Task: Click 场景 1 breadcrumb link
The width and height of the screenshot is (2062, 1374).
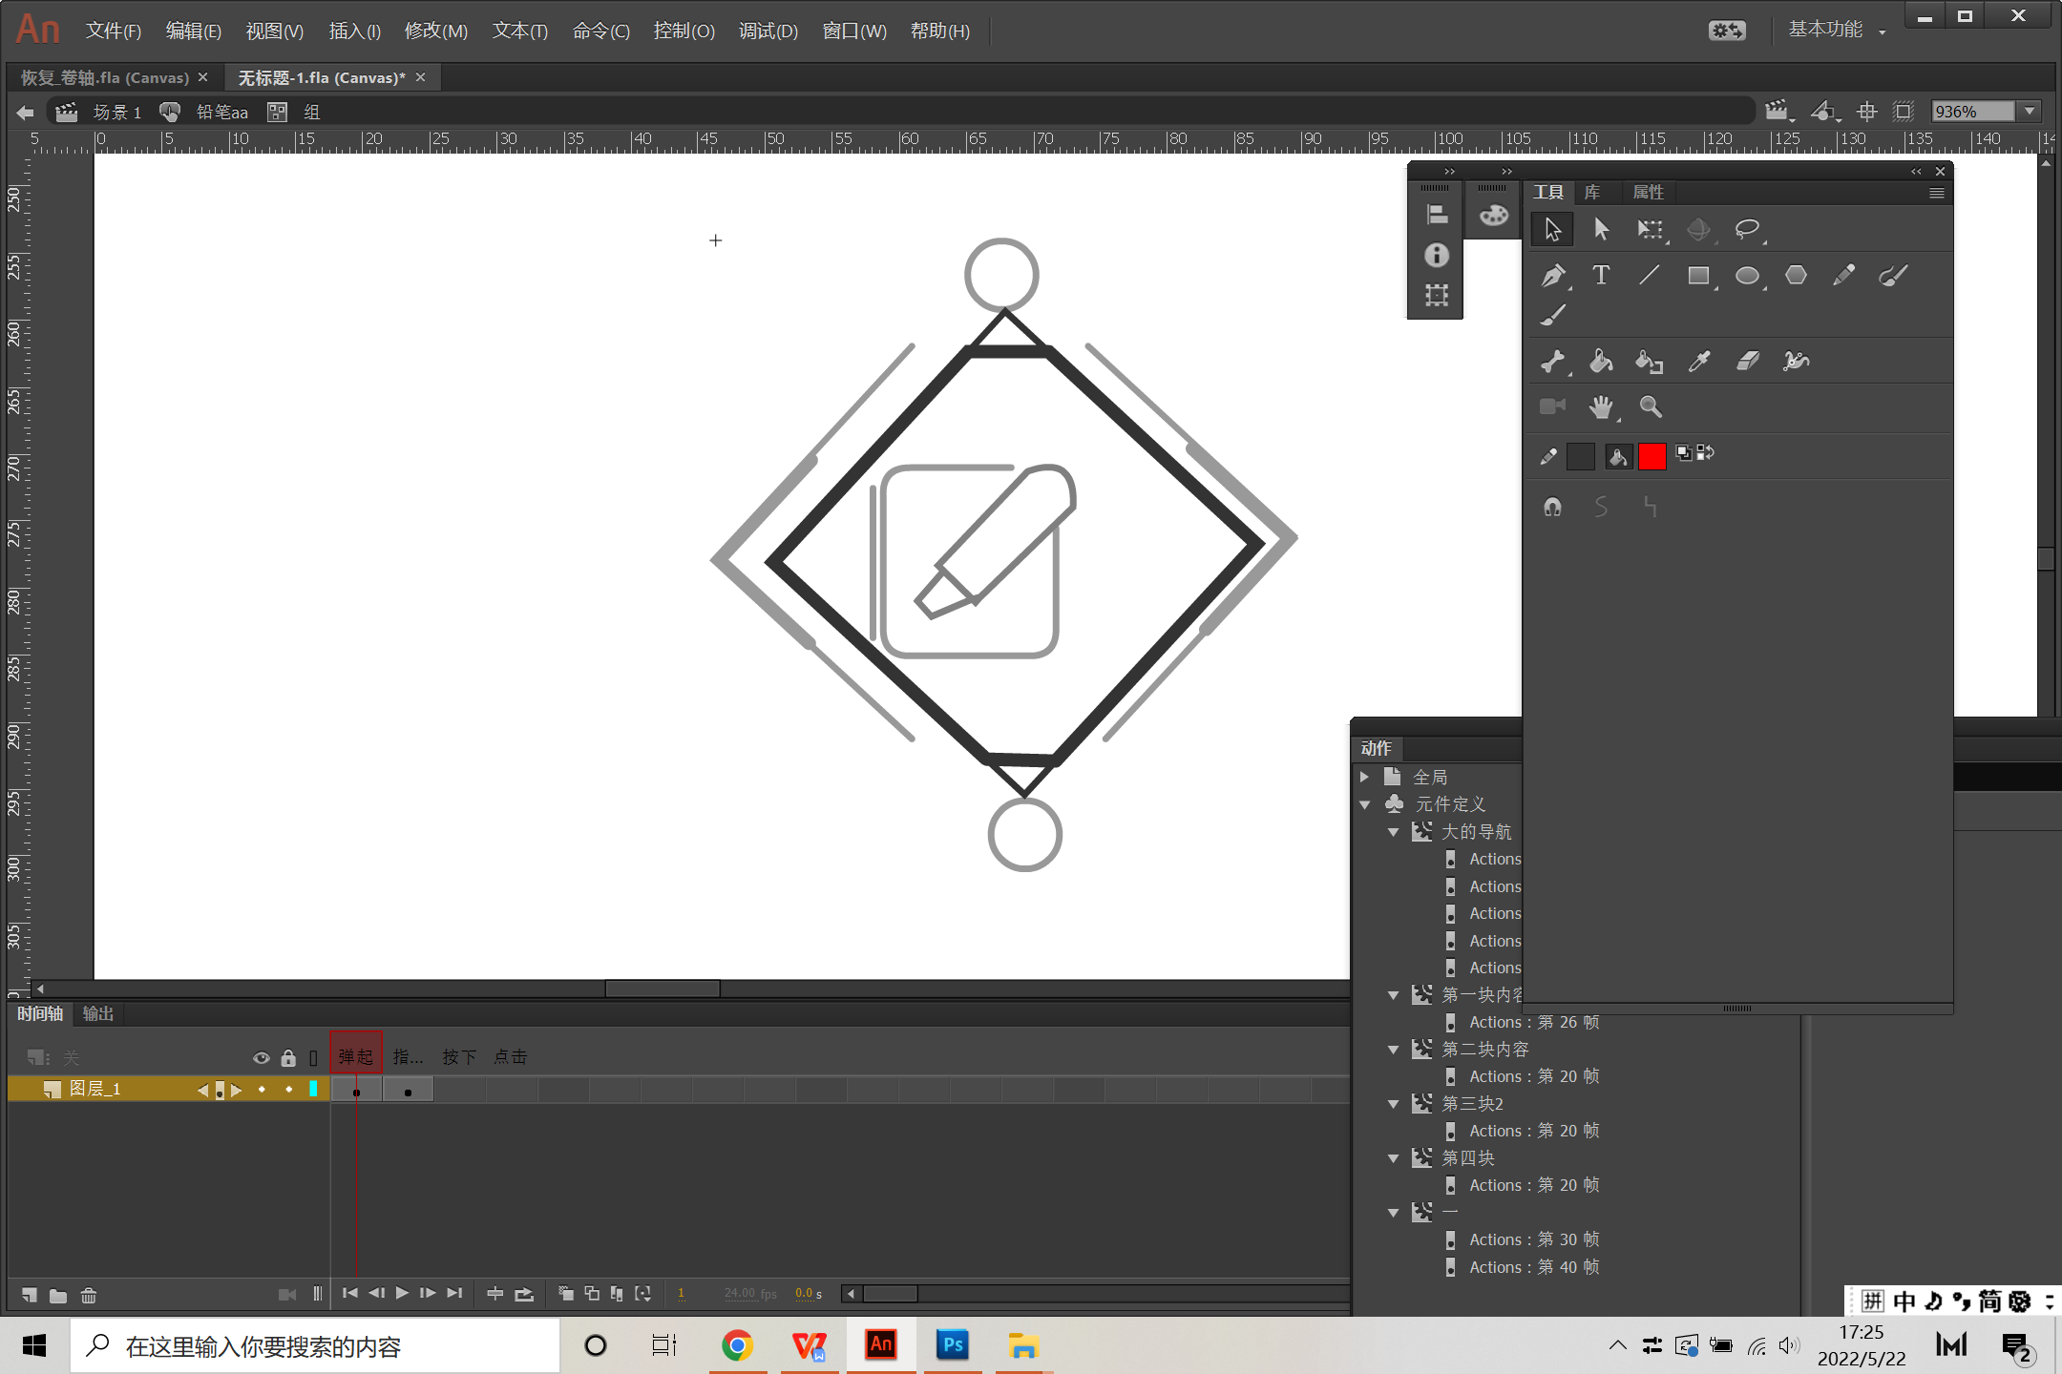Action: coord(116,113)
